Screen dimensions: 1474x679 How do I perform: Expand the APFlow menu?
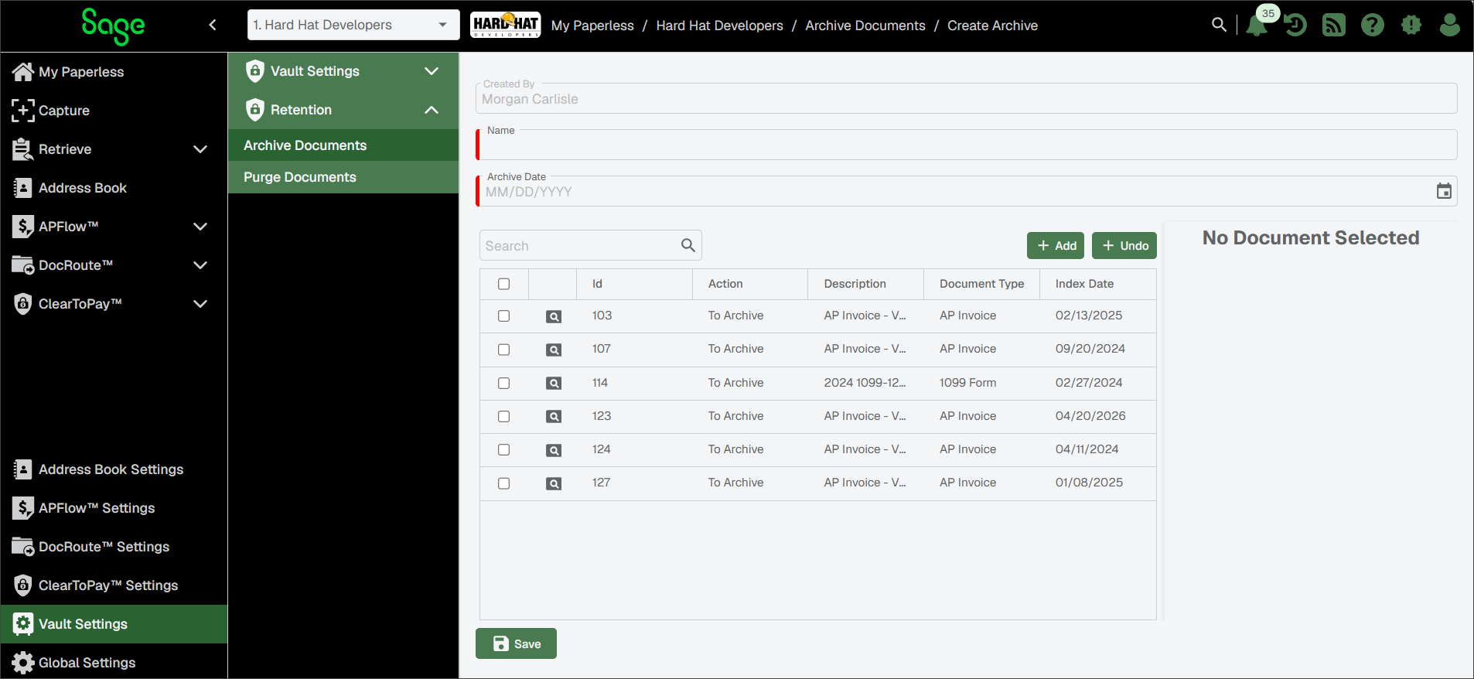click(200, 227)
